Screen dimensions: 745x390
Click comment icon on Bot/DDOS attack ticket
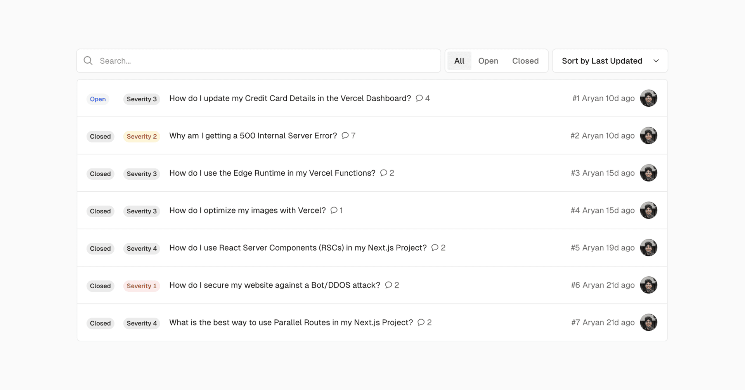click(388, 285)
